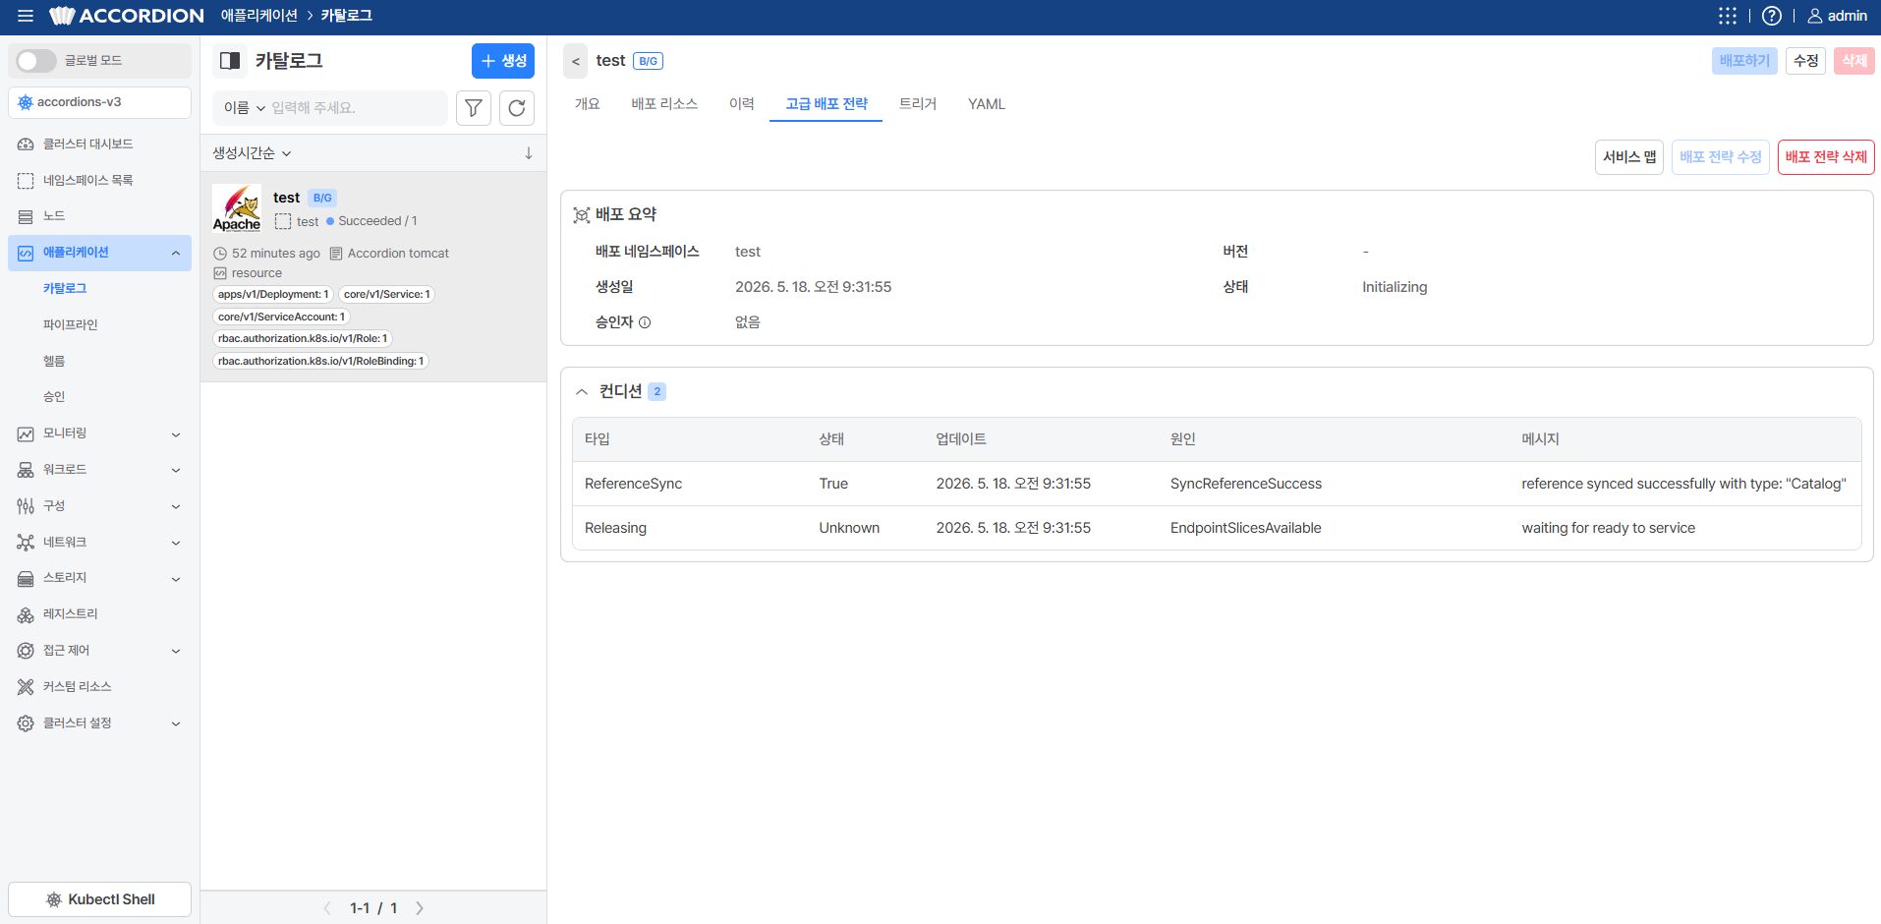
Task: Click the 생성 create button
Action: coord(503,61)
